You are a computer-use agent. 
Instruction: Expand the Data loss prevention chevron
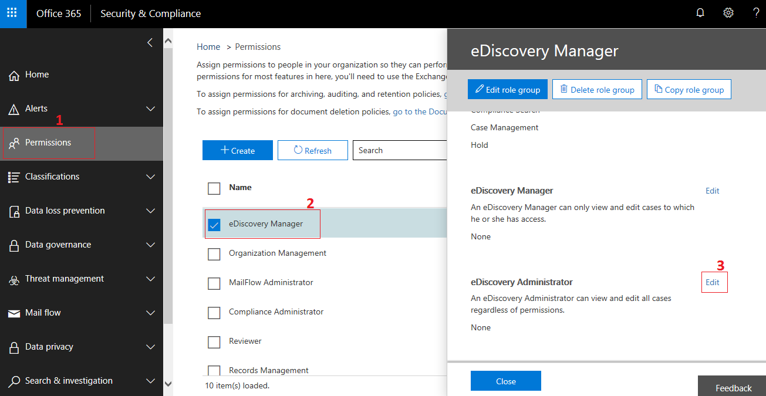[150, 211]
